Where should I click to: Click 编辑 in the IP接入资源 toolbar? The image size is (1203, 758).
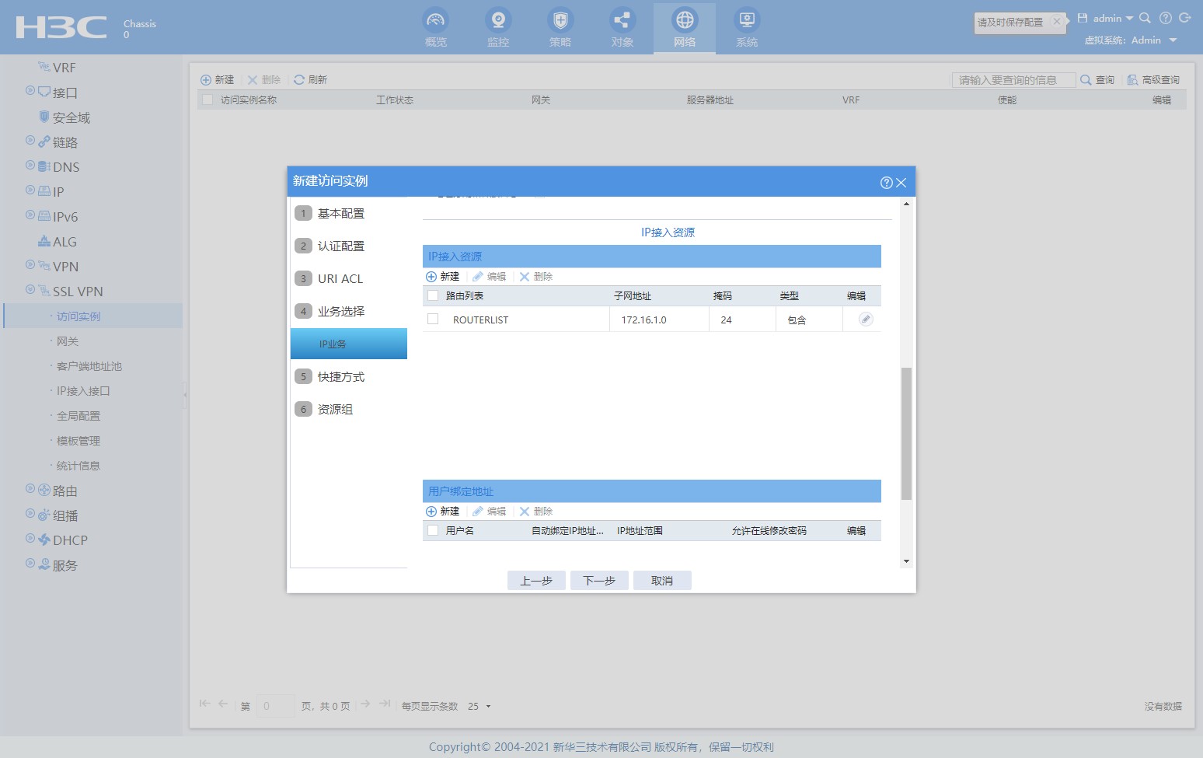click(x=490, y=277)
